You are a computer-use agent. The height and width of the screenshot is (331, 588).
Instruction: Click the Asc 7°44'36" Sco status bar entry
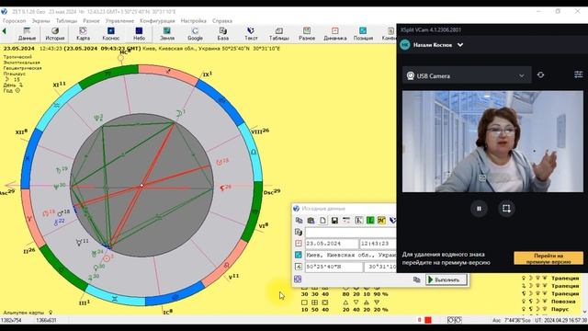[512, 320]
